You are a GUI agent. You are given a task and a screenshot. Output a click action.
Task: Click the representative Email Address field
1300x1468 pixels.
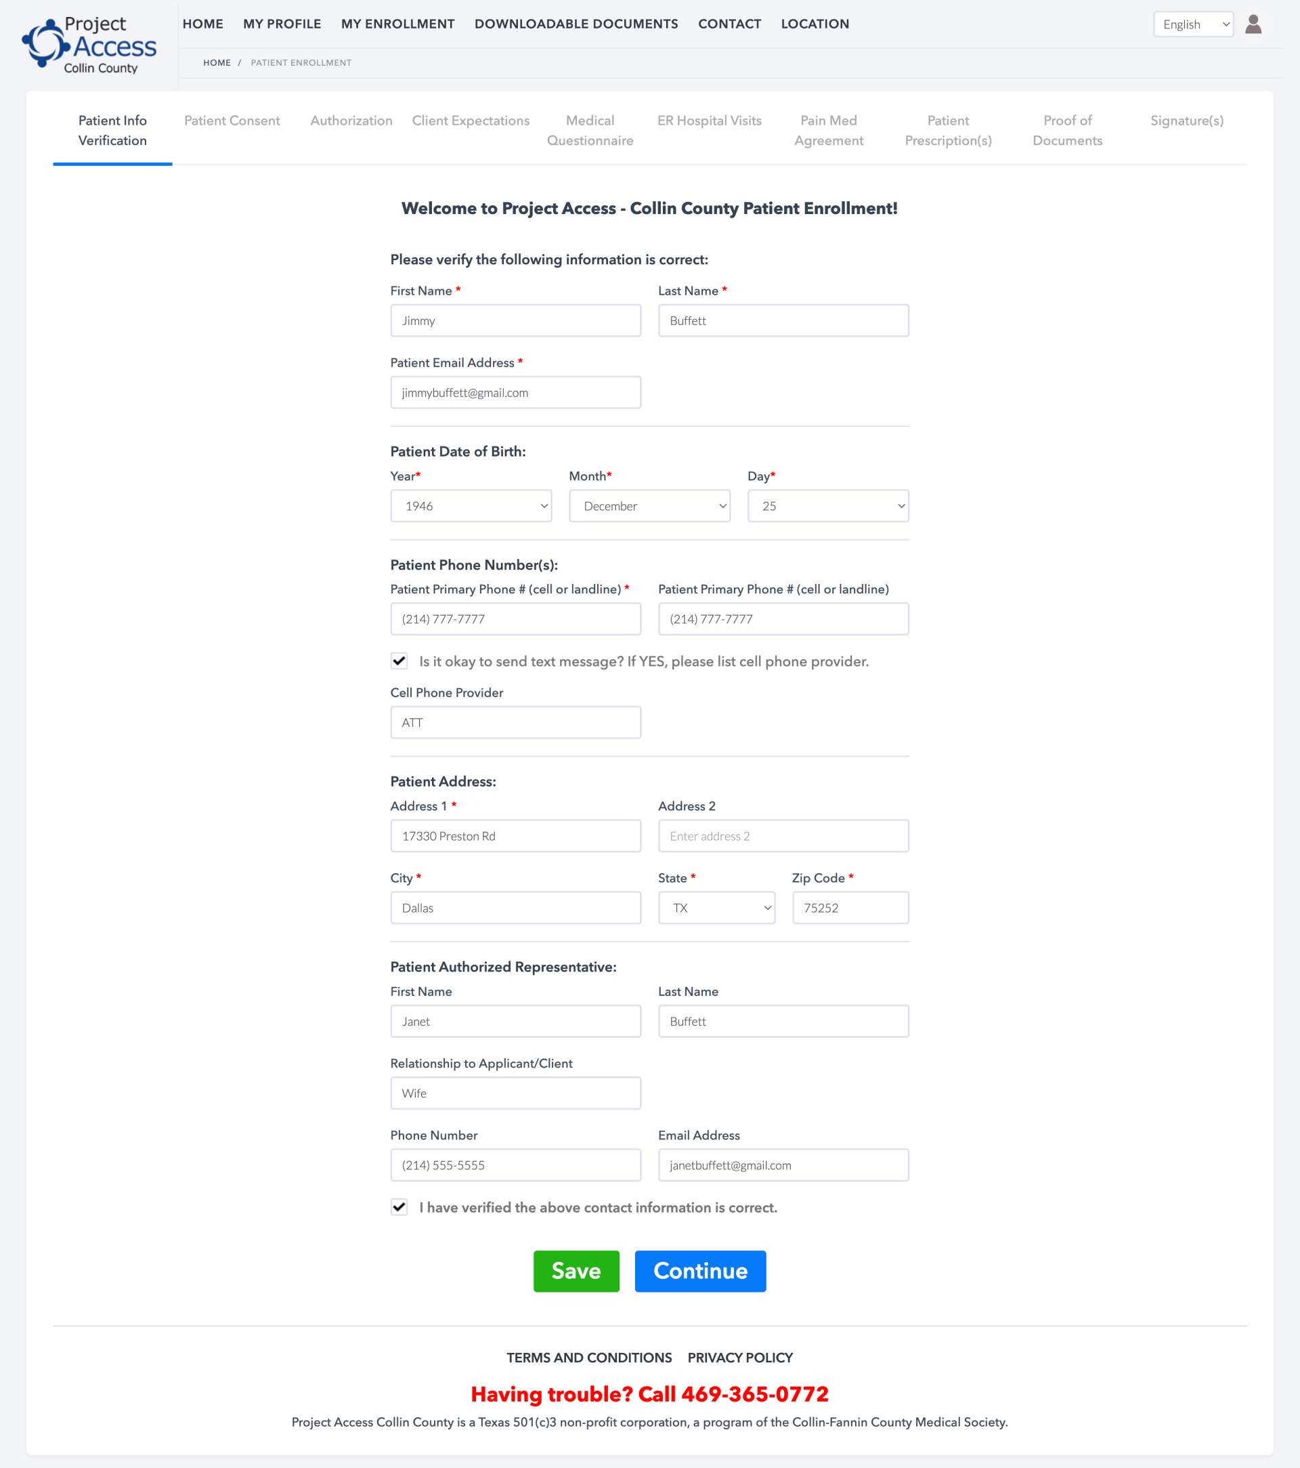(x=783, y=1165)
